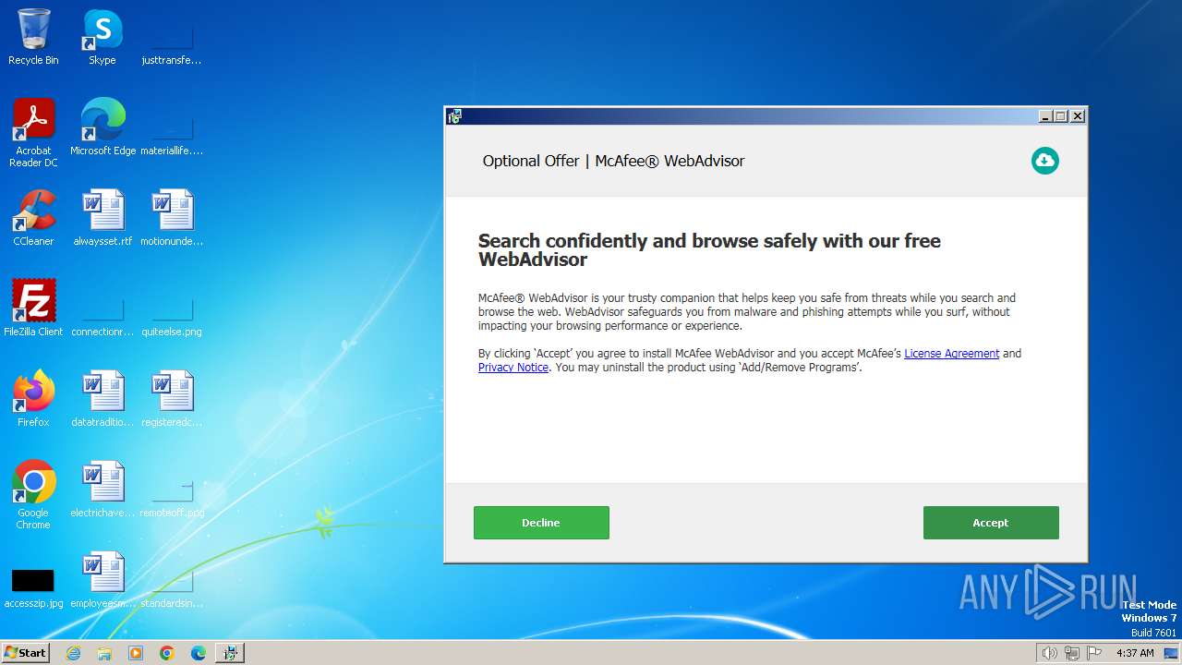Select the electrichave... document icon

[x=103, y=490]
